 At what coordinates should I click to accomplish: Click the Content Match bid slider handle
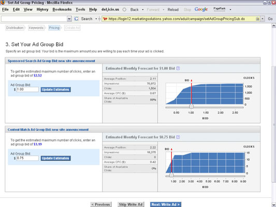click(171, 175)
